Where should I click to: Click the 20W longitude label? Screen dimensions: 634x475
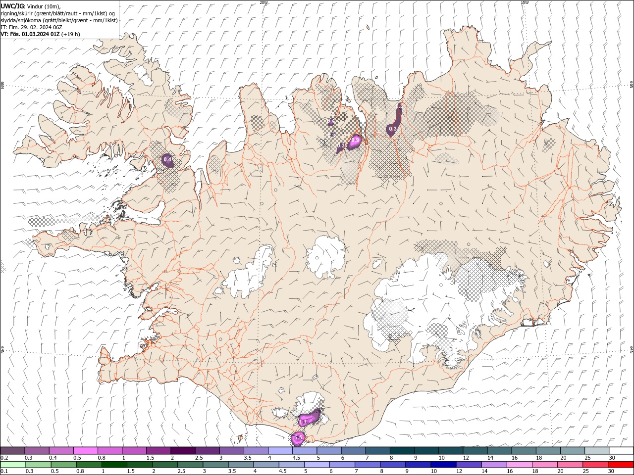264,2
